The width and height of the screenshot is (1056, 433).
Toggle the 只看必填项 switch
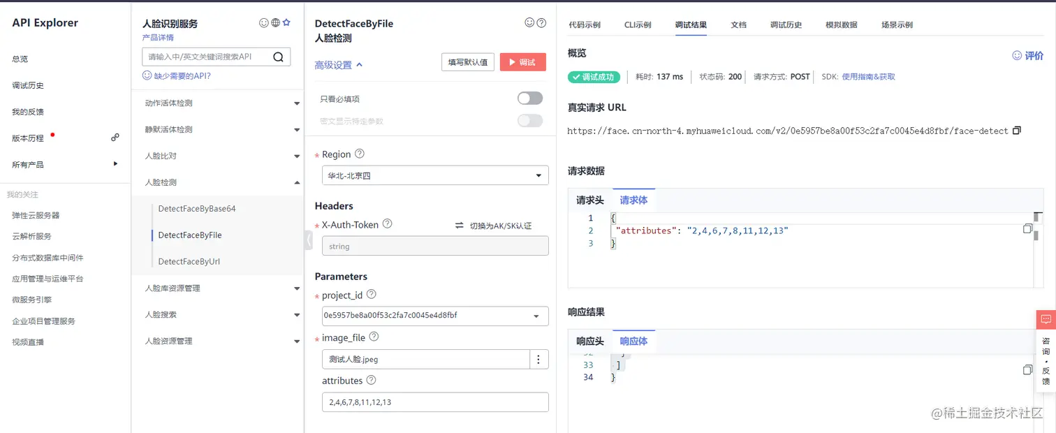click(x=530, y=98)
